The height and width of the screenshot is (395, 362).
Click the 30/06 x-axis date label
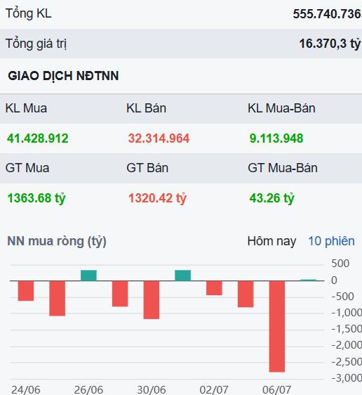point(152,389)
